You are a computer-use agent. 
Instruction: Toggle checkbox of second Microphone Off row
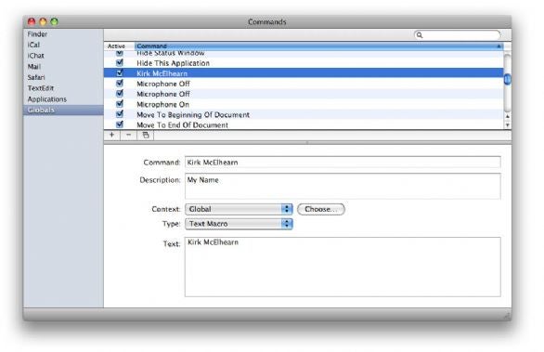pos(120,94)
